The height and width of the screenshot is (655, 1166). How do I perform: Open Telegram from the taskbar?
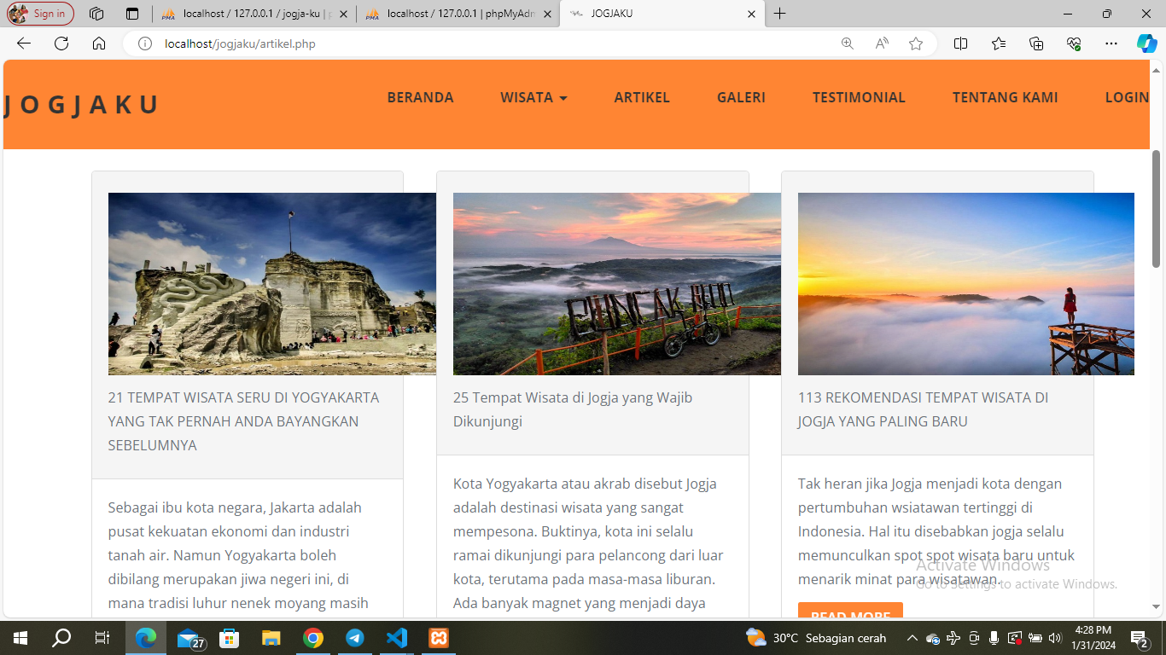355,638
